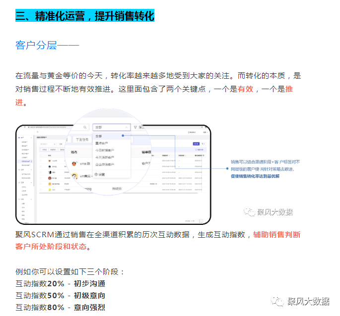Click the sentence 例如你可以设置如下三个阶段：
Viewport: 340px width, 316px height.
point(69,272)
